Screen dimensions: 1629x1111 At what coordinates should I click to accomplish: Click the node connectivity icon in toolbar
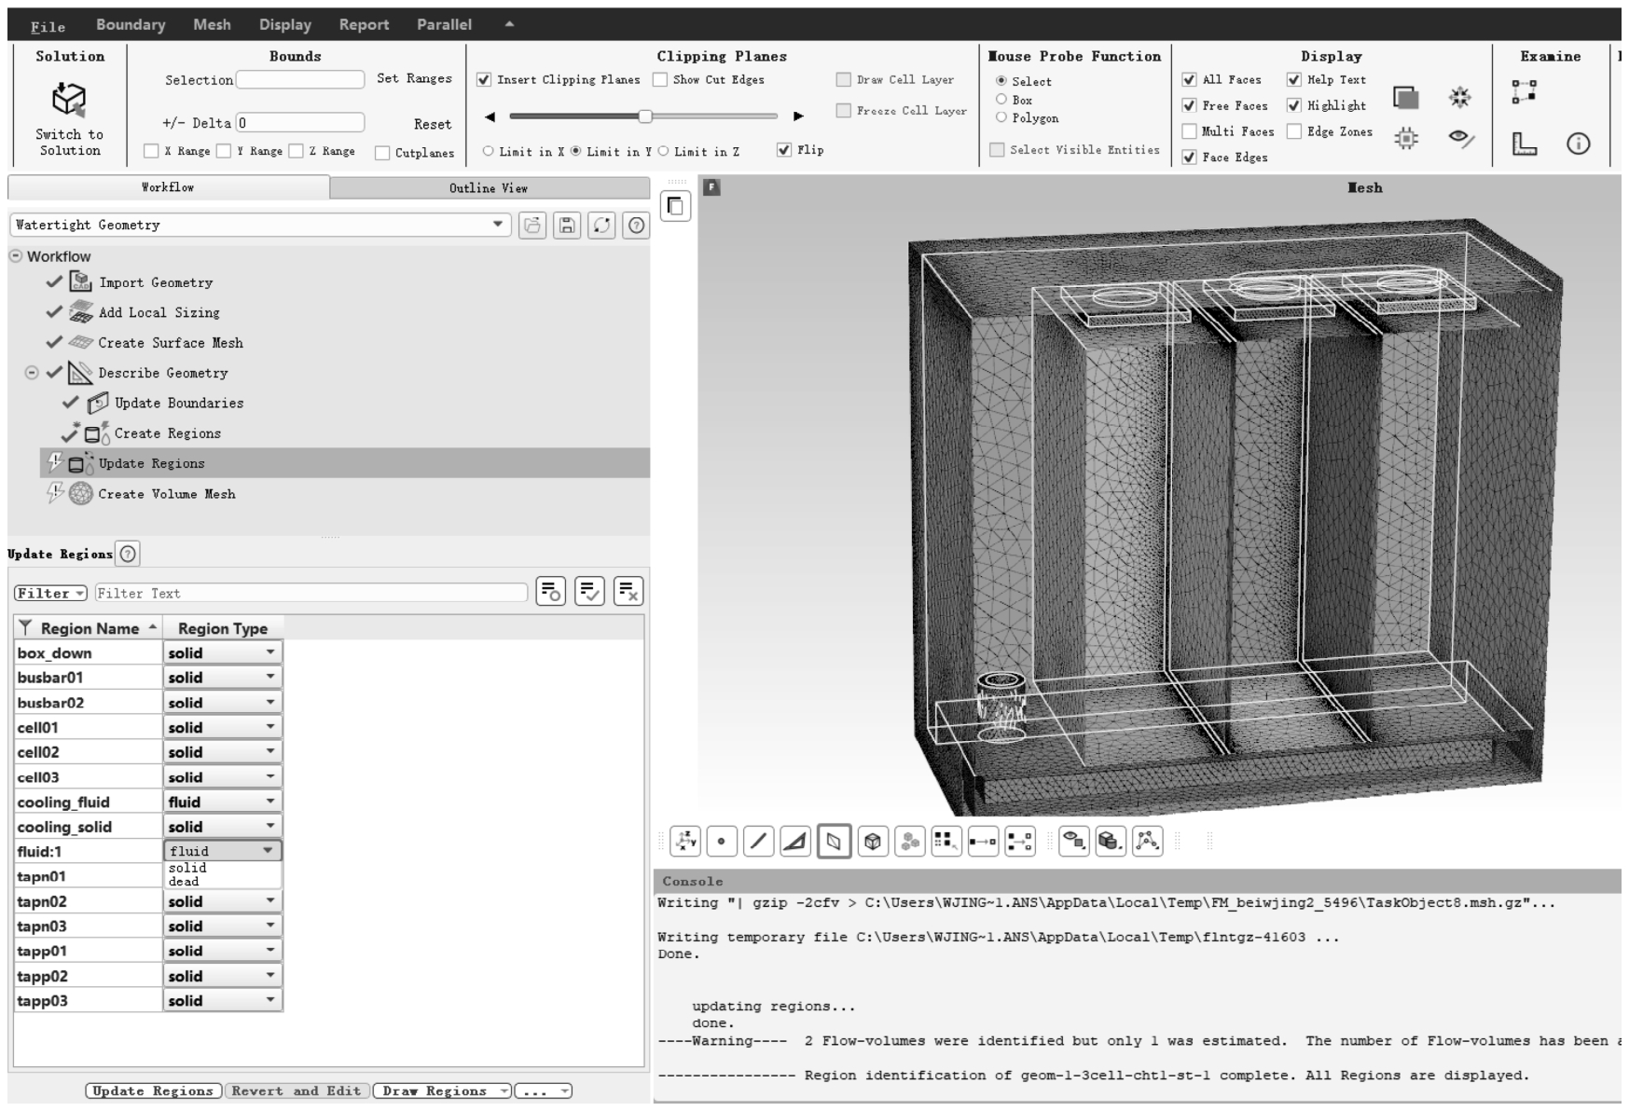click(x=1147, y=842)
